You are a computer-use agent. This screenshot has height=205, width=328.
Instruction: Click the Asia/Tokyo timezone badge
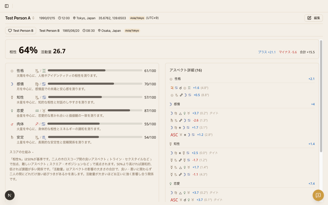(137, 18)
